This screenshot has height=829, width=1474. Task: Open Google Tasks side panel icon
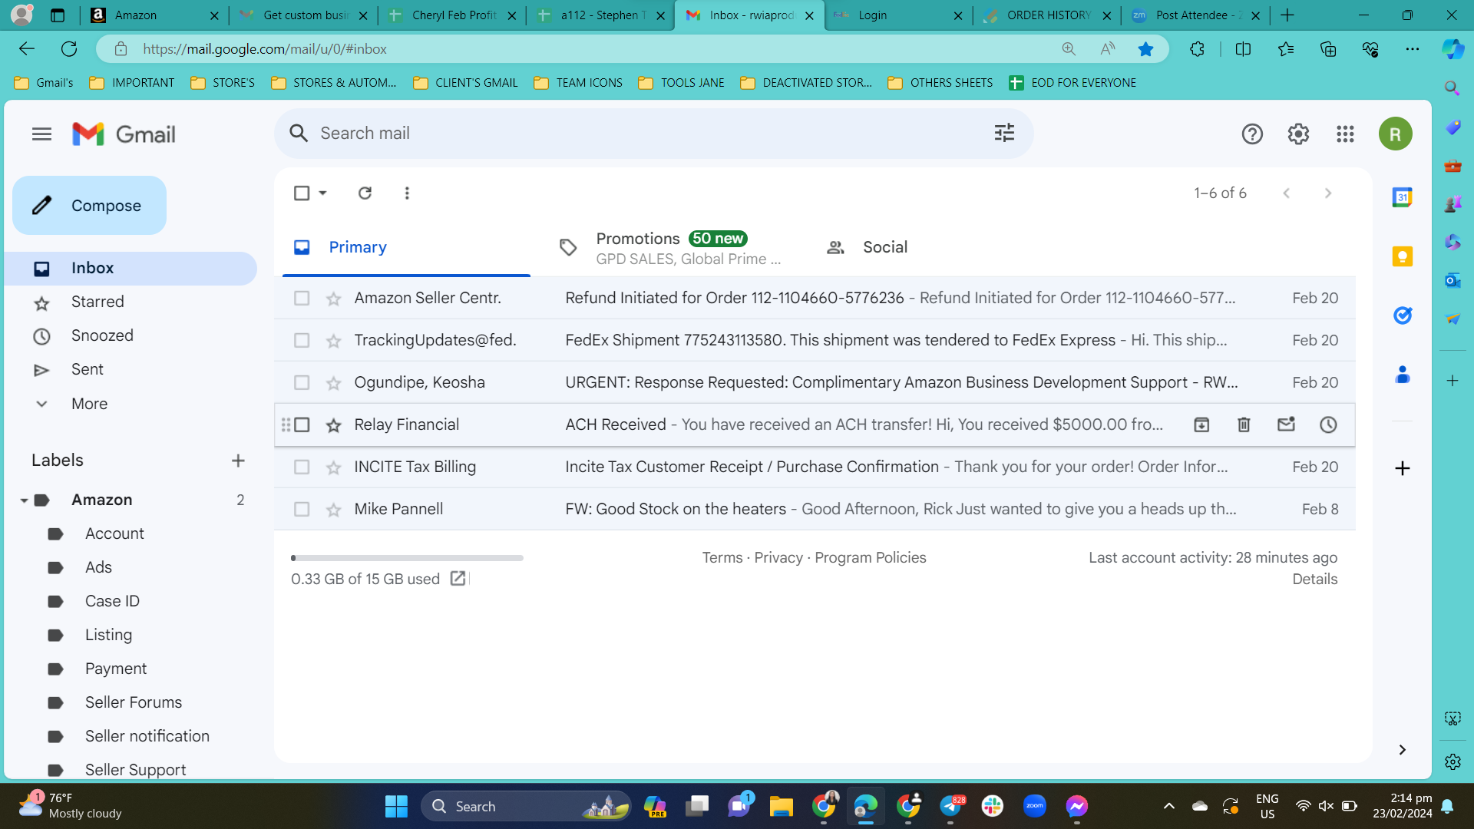[x=1402, y=315]
